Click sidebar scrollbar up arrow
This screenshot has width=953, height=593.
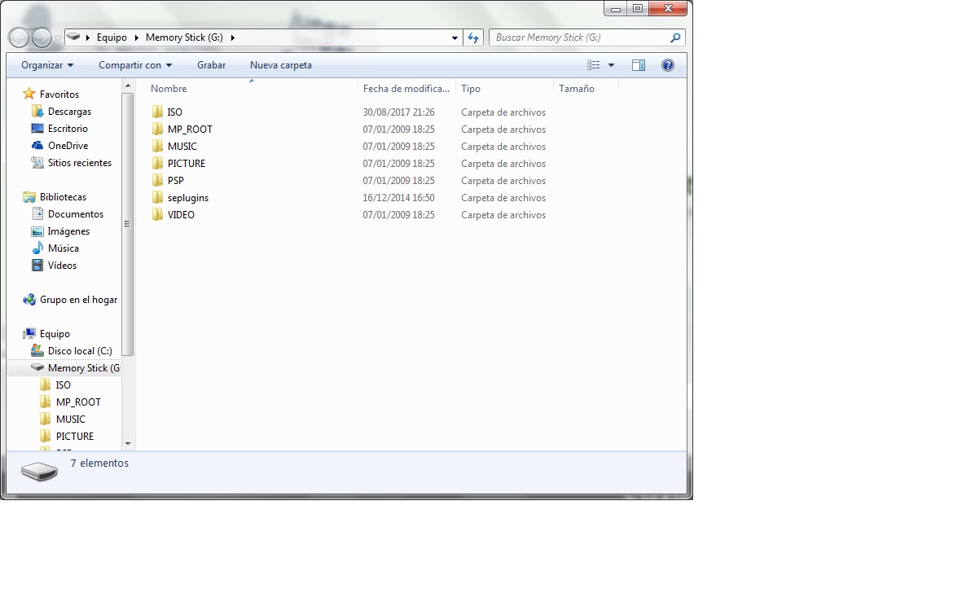[x=128, y=86]
